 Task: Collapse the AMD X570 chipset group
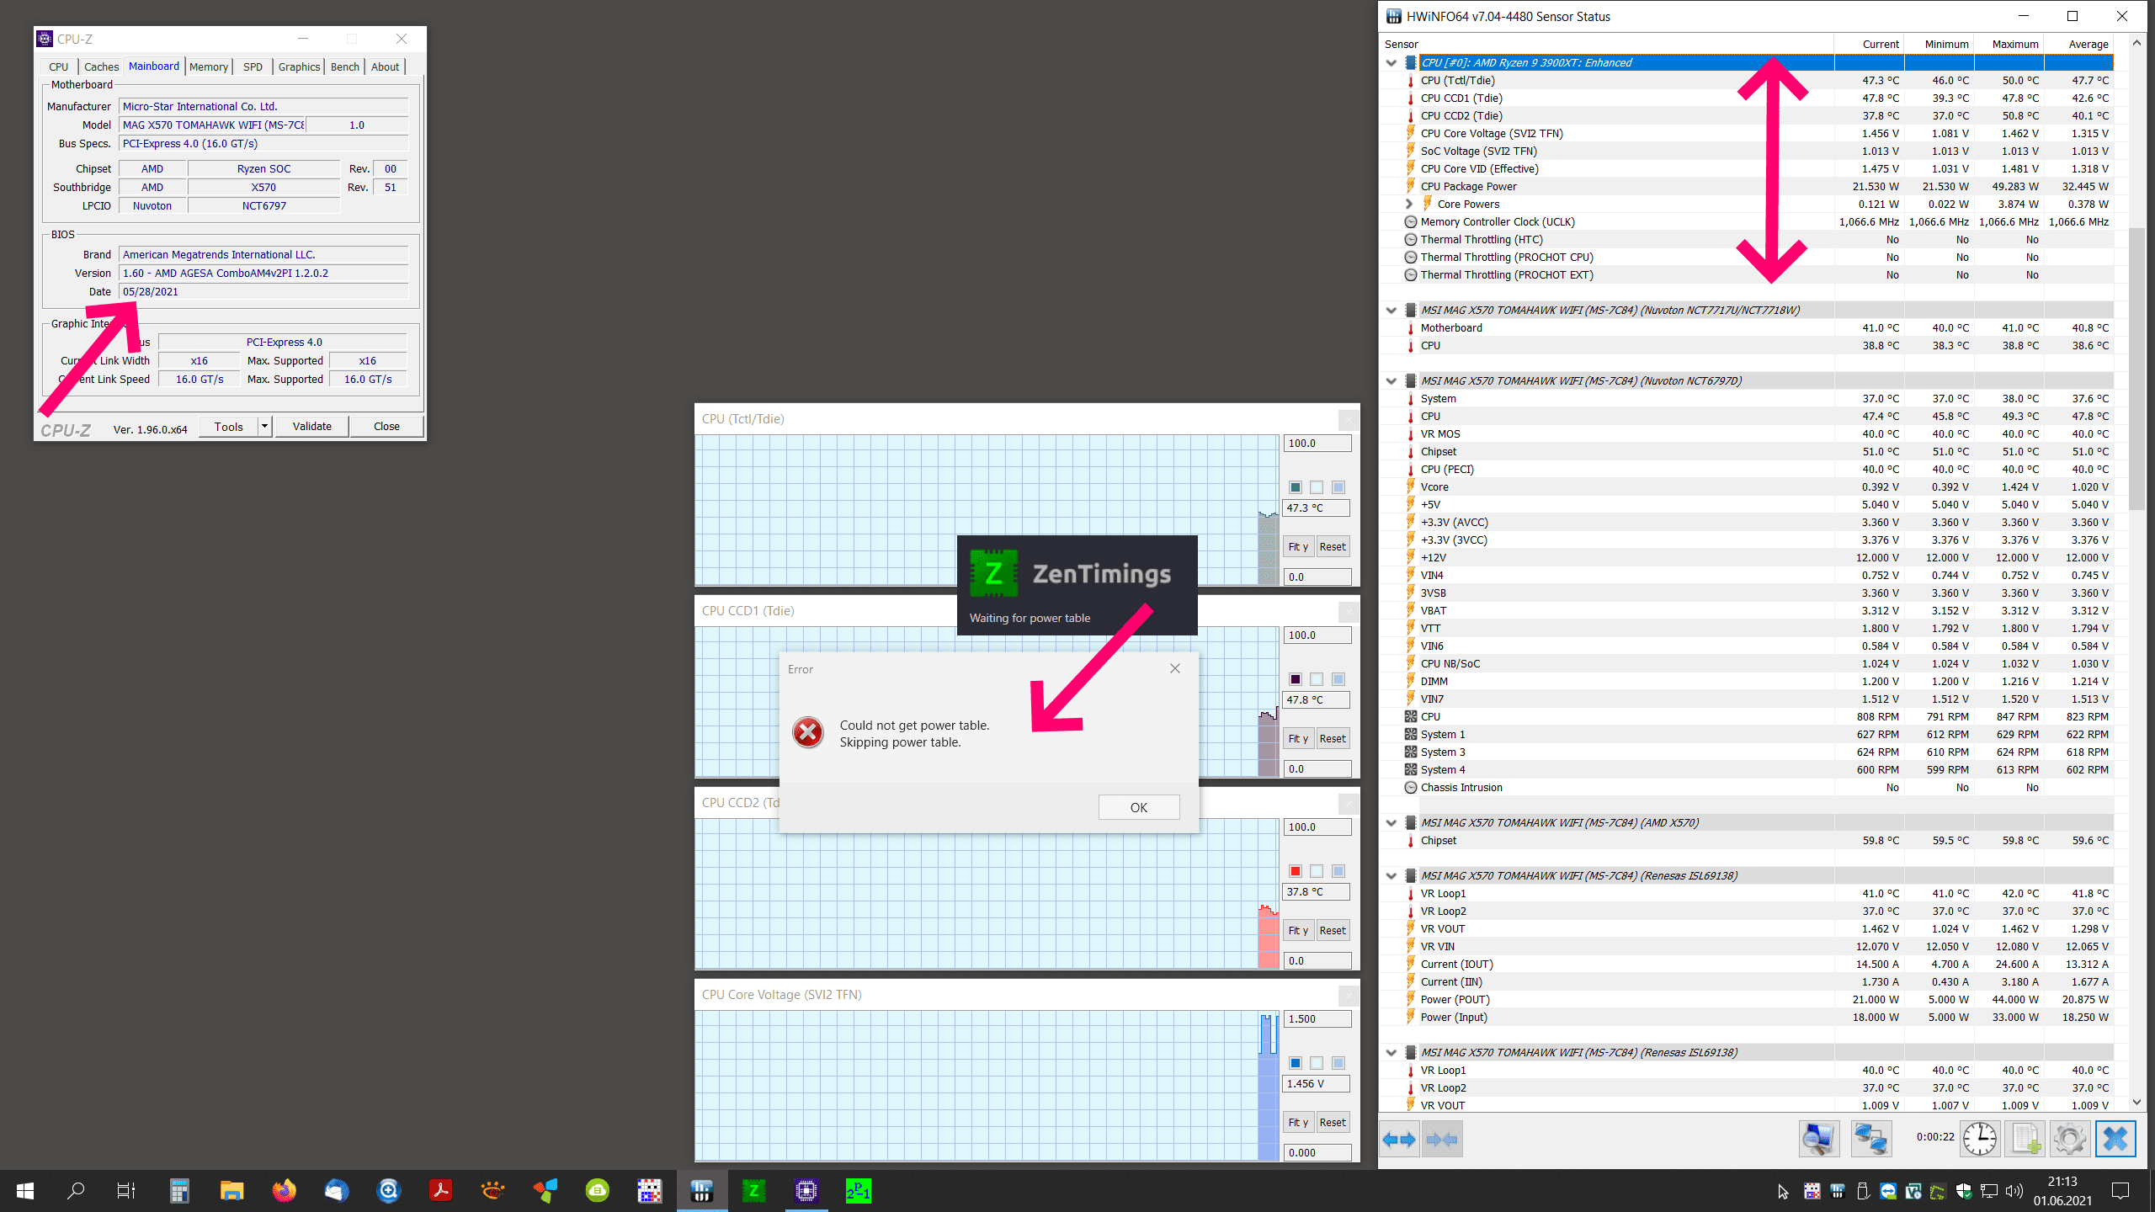[x=1391, y=823]
